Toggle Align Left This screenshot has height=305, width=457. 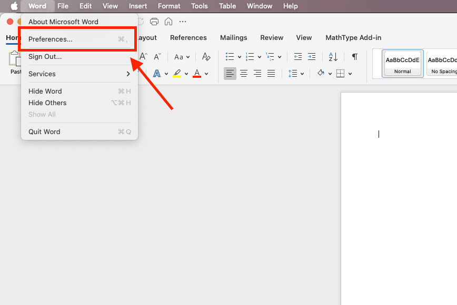pyautogui.click(x=230, y=74)
